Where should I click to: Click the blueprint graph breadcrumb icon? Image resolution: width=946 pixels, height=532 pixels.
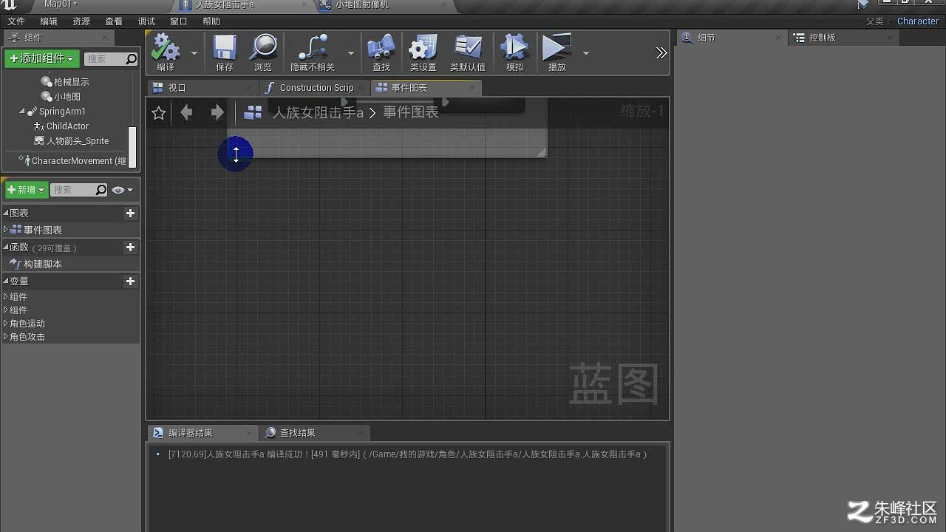tap(253, 112)
